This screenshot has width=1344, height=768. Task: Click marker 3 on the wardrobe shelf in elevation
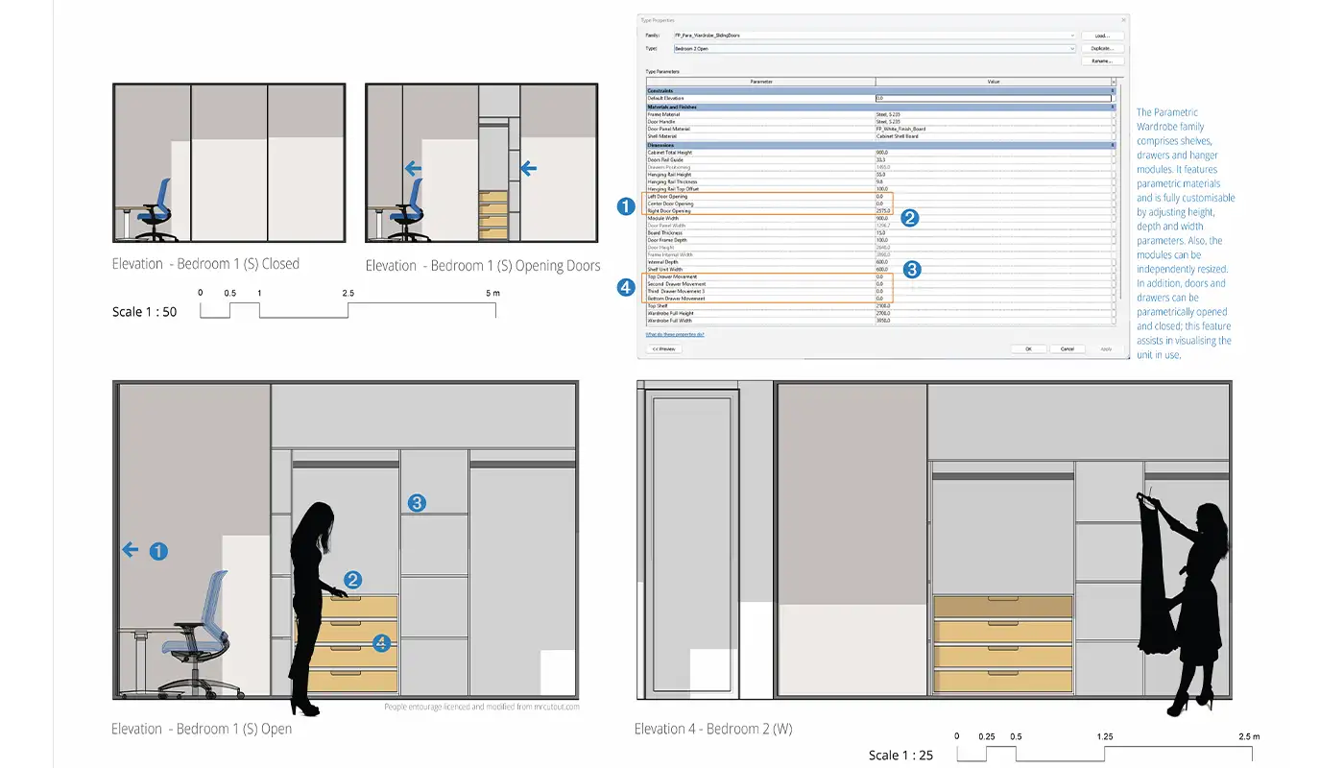[416, 503]
